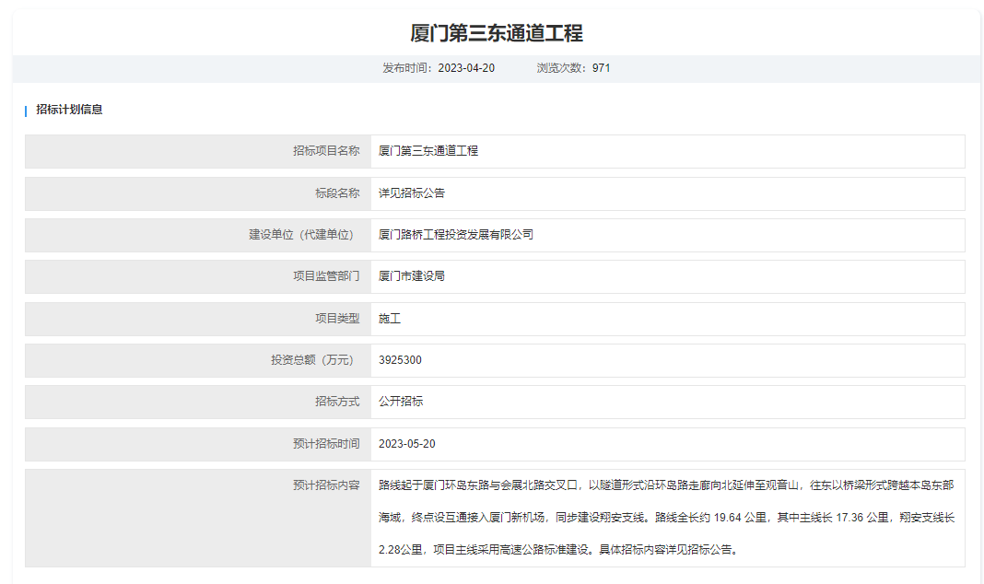This screenshot has width=984, height=584.
Task: Click description line starting 2.28公里
Action: click(560, 550)
